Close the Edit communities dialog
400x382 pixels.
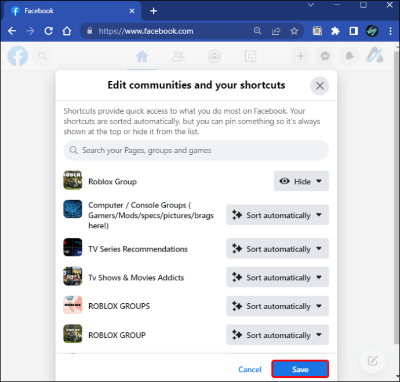tap(319, 86)
